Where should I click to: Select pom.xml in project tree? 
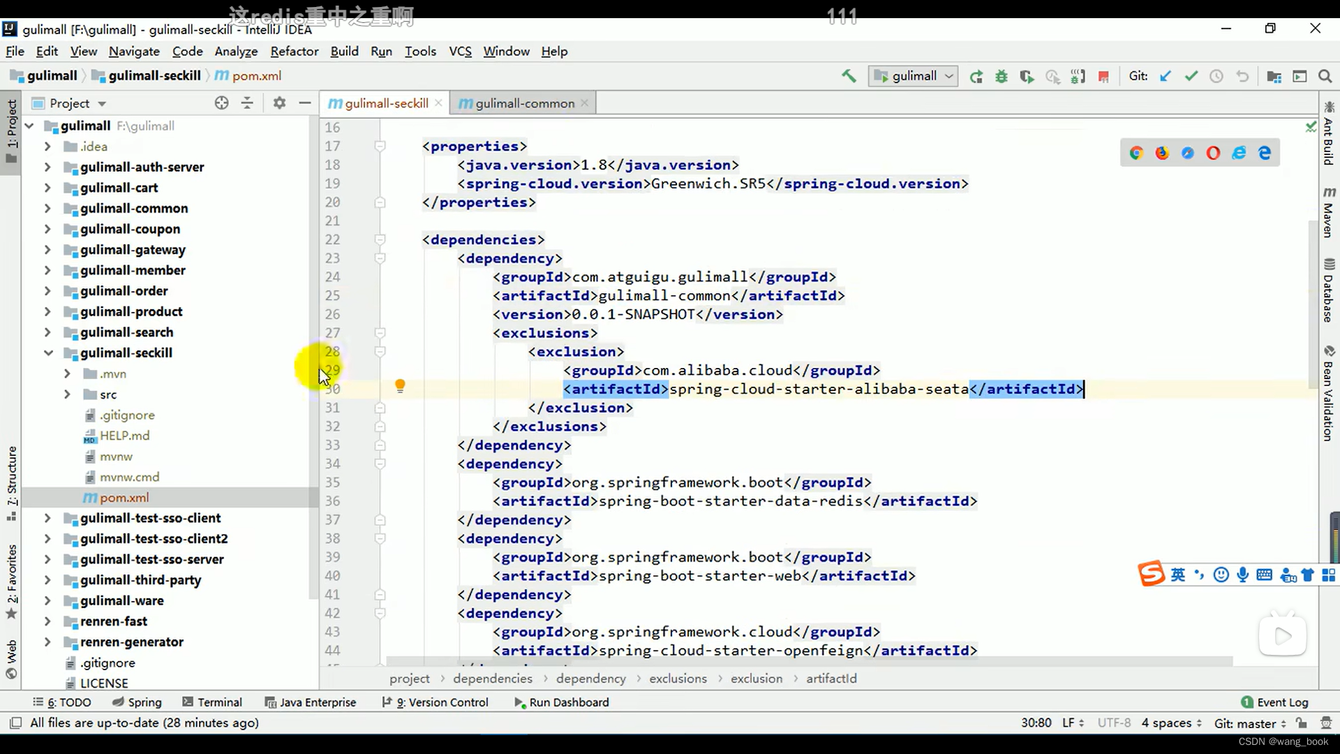170,498
